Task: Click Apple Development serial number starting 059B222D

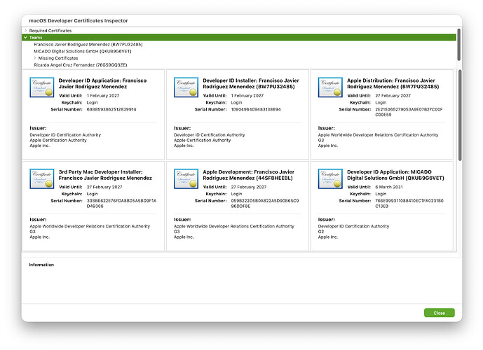Action: click(265, 203)
